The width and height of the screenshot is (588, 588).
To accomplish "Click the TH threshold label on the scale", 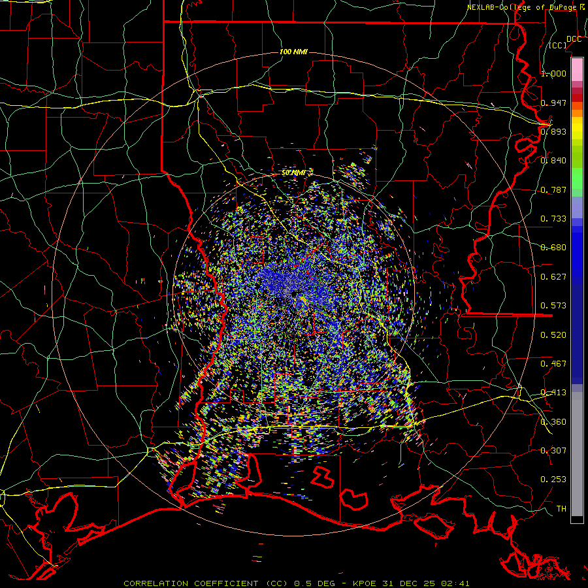I will 561,508.
